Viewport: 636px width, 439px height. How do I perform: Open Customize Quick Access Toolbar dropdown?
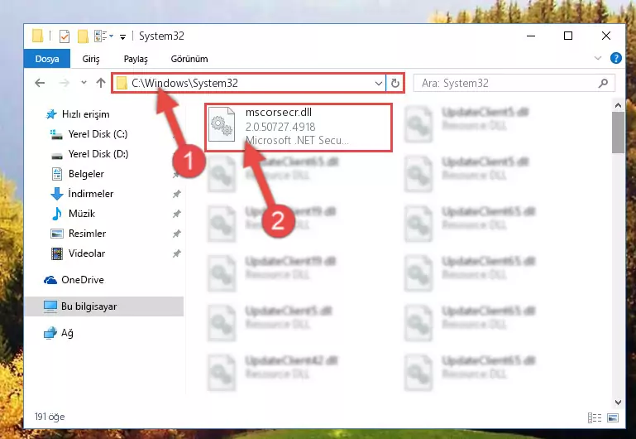[122, 37]
